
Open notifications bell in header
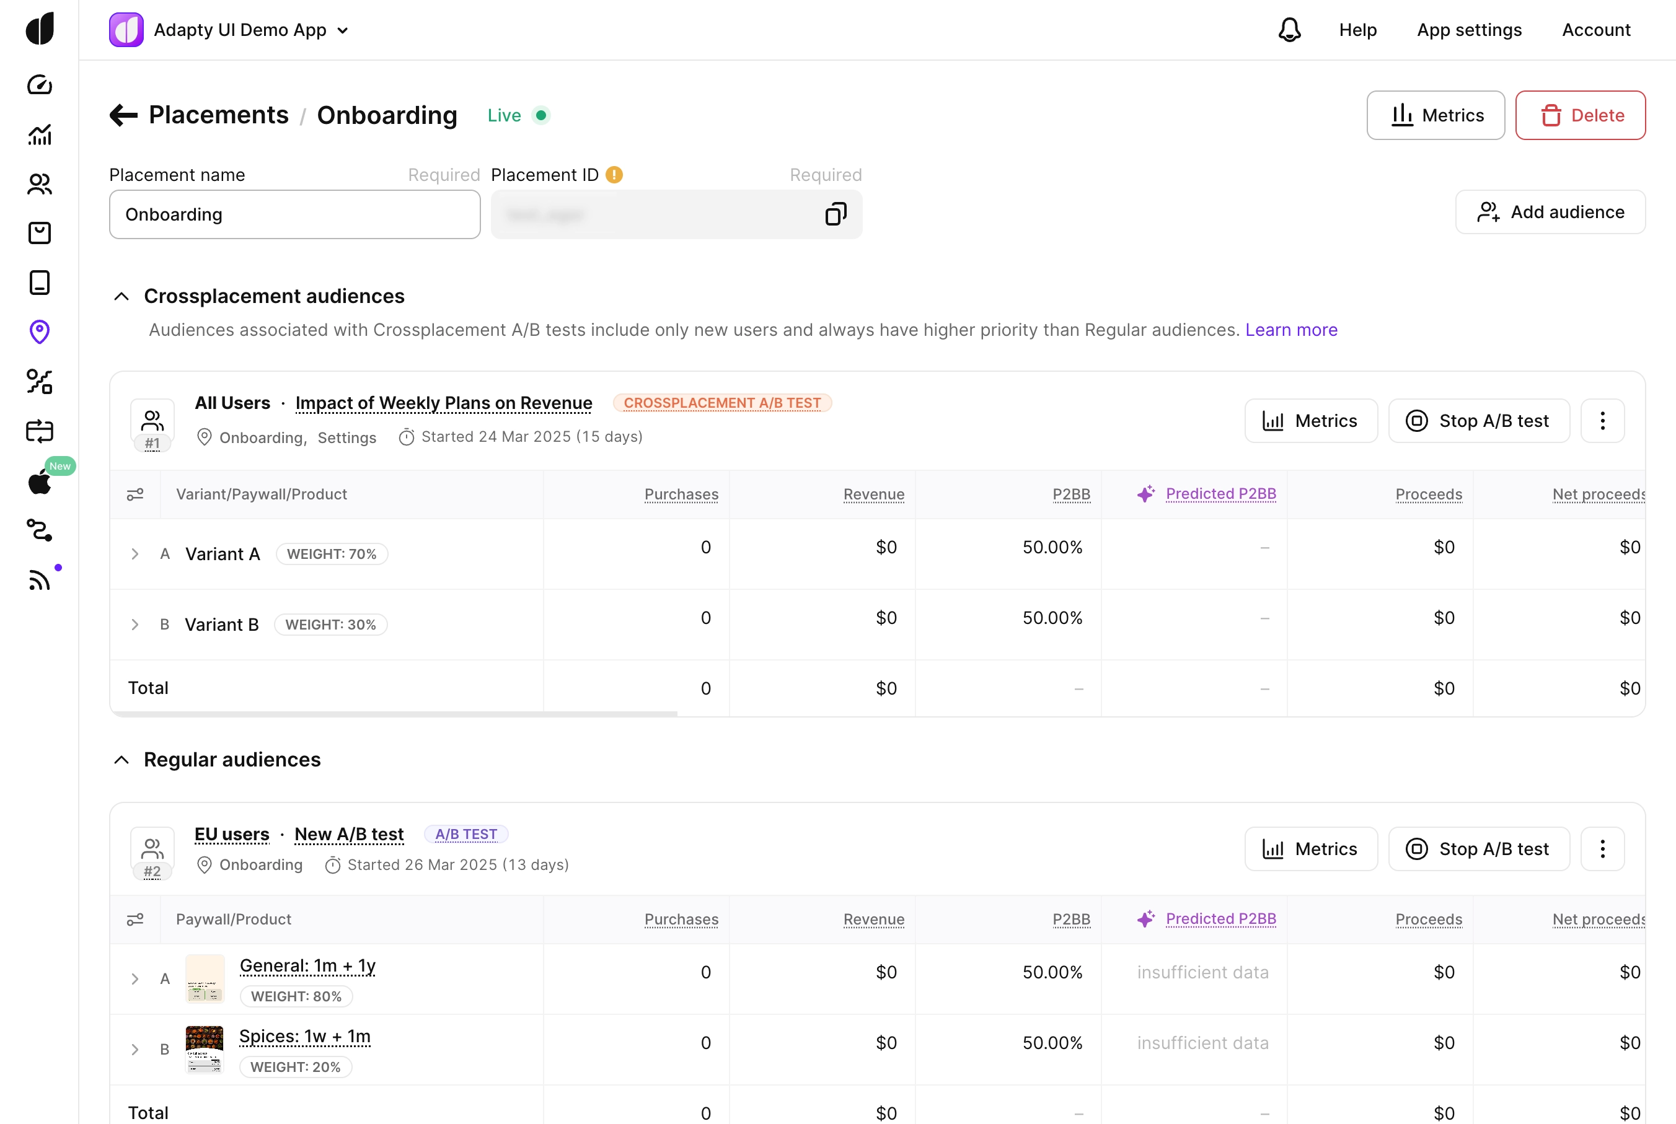click(1289, 30)
